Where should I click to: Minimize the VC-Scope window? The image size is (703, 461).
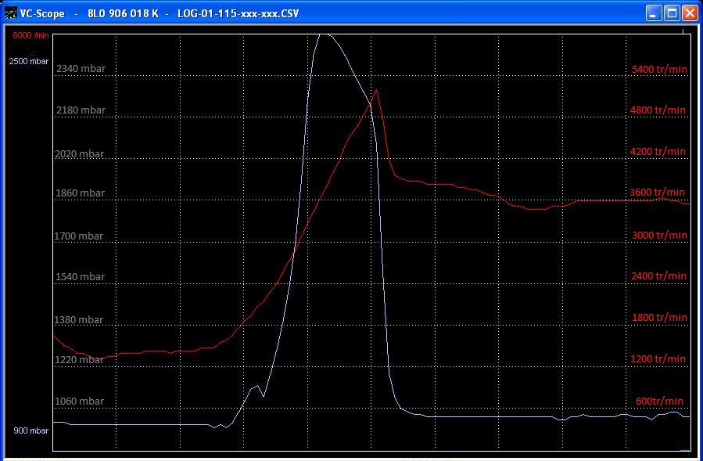coord(654,13)
